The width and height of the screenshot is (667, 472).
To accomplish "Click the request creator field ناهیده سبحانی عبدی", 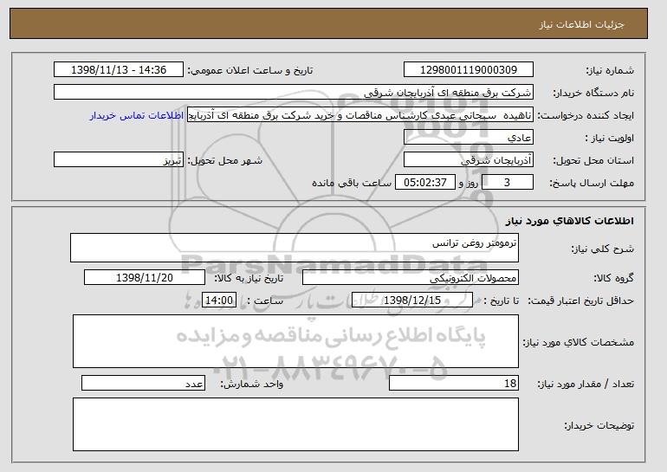I will 360,115.
